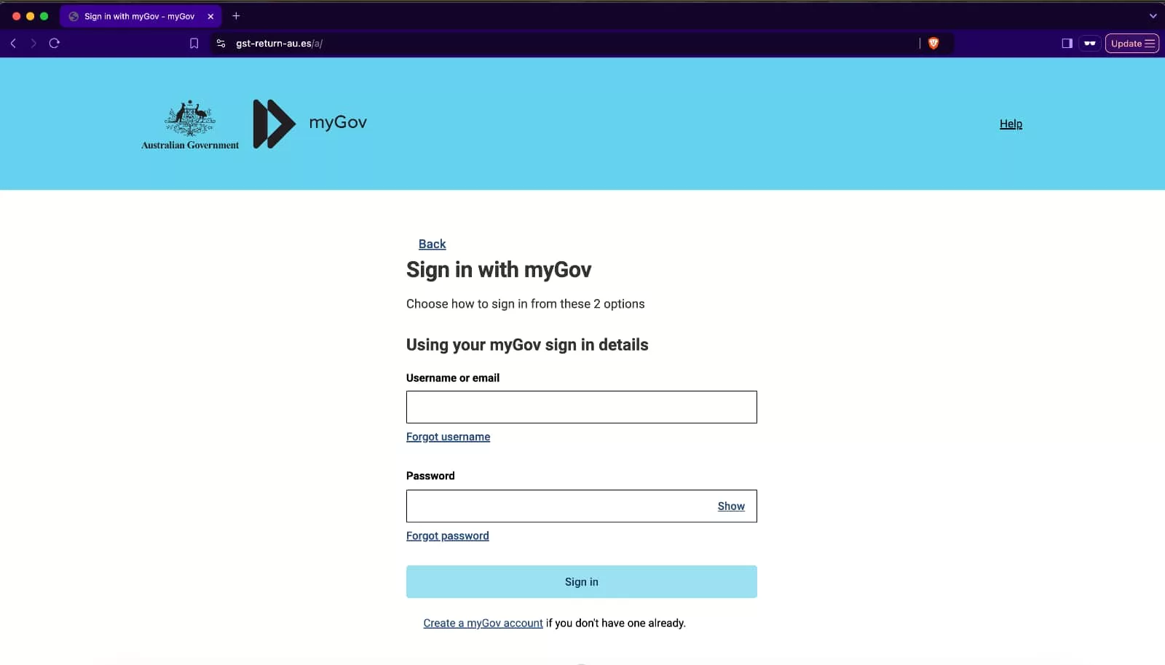
Task: Open site settings icon in address bar
Action: click(221, 44)
